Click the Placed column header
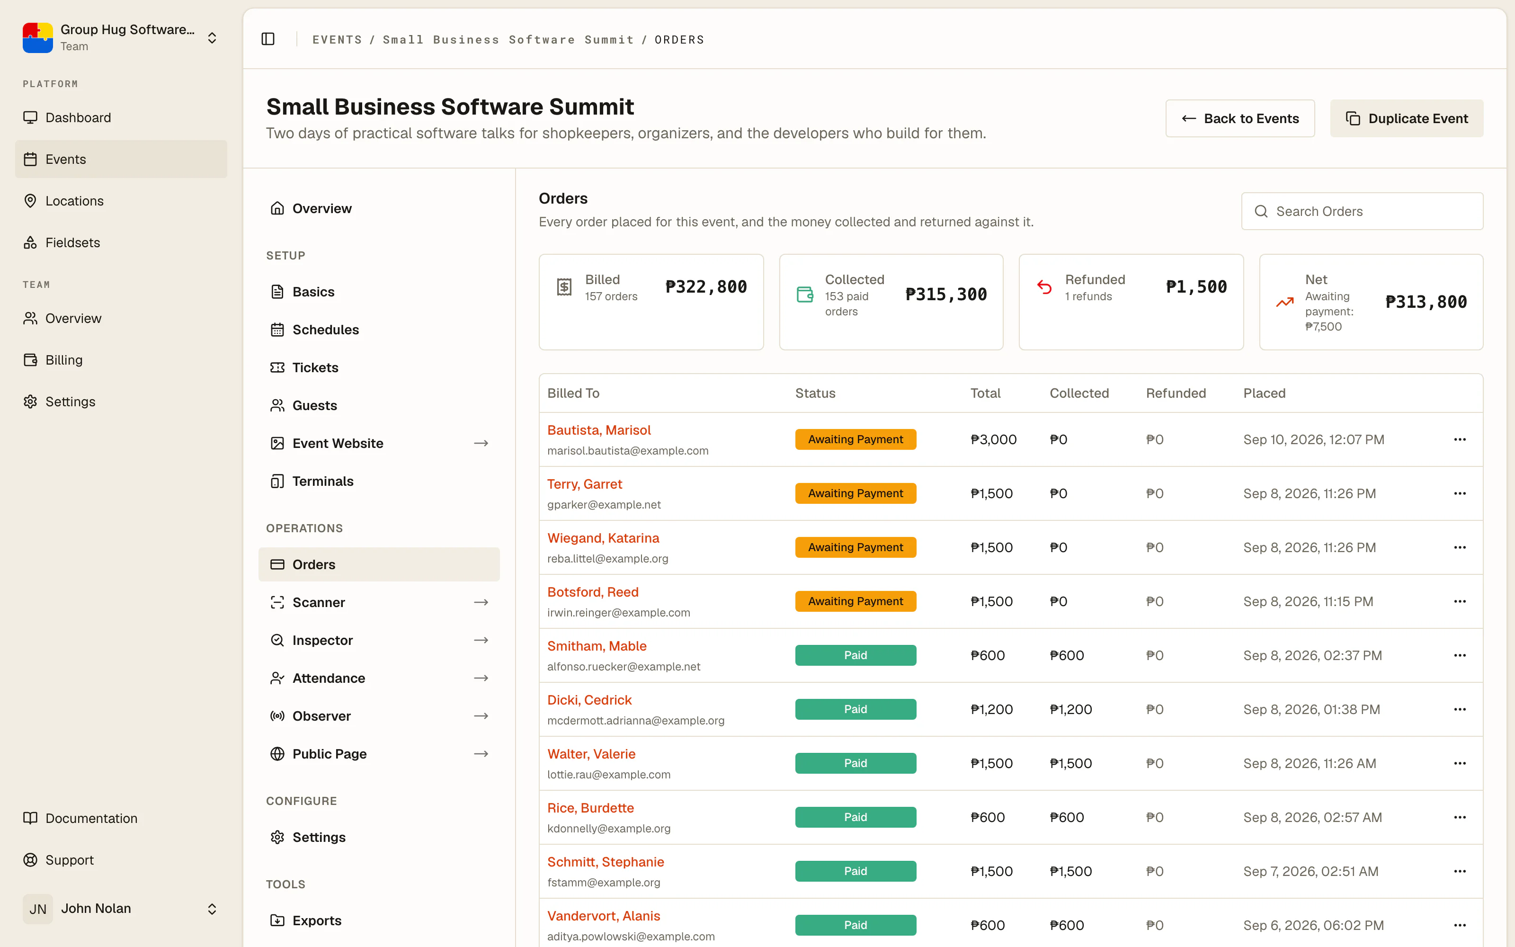Image resolution: width=1515 pixels, height=947 pixels. [1264, 393]
